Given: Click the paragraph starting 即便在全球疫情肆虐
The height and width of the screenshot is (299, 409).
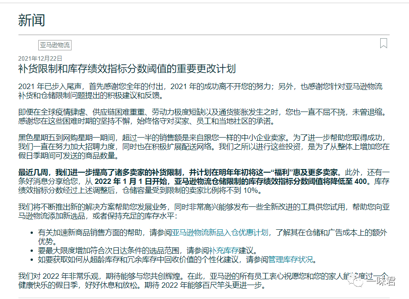Looking at the screenshot, I should [202, 116].
